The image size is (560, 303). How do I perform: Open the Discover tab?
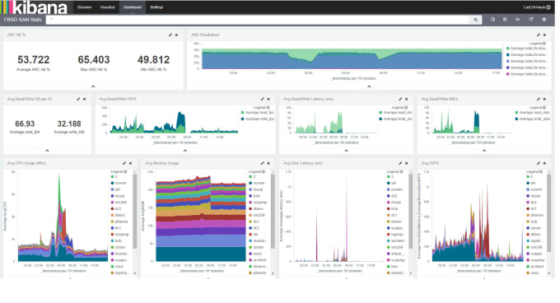(85, 7)
